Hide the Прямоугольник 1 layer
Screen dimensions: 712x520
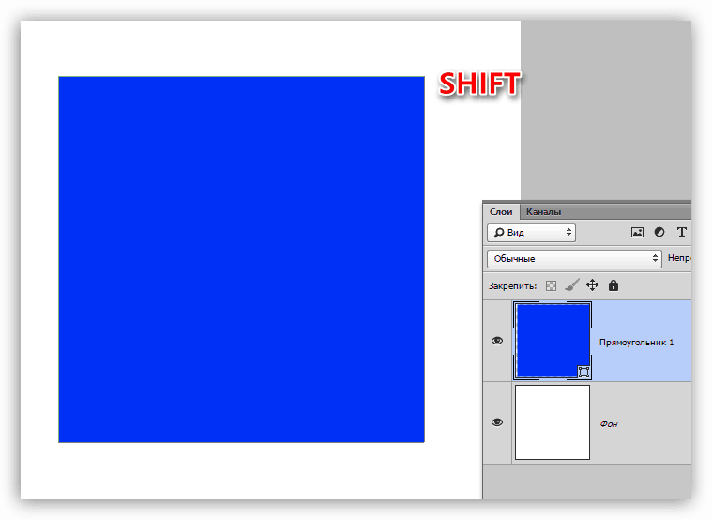point(497,341)
